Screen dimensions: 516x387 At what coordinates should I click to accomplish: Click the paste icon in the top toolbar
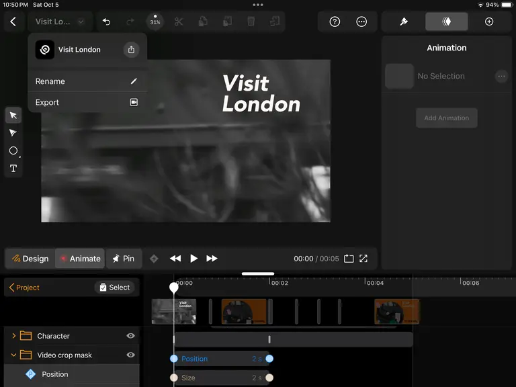point(227,21)
